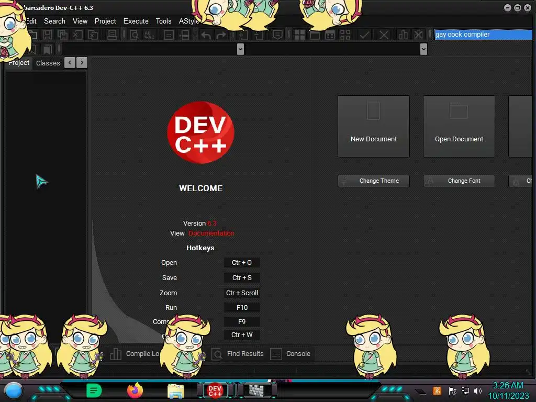The image size is (536, 402).
Task: Open the Execute menu
Action: (136, 21)
